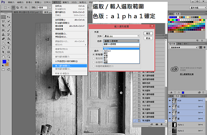The height and width of the screenshot is (135, 207).
Task: Show the Alpha 2 channel visibility
Action: (x=170, y=131)
